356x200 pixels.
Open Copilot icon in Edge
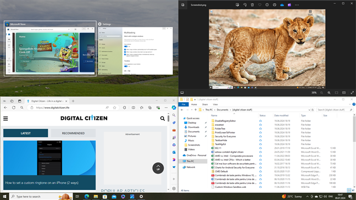click(x=174, y=107)
